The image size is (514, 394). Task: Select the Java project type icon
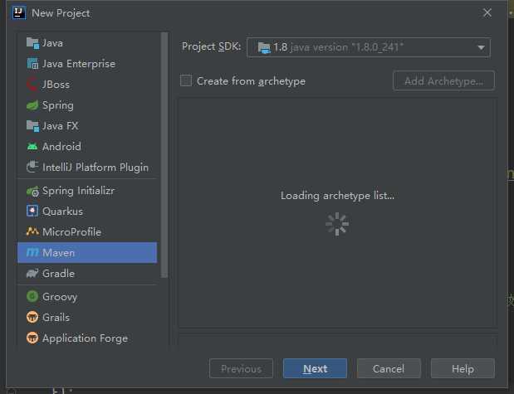32,43
